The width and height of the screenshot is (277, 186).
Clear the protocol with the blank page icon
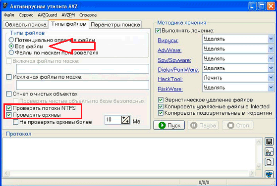point(269,162)
